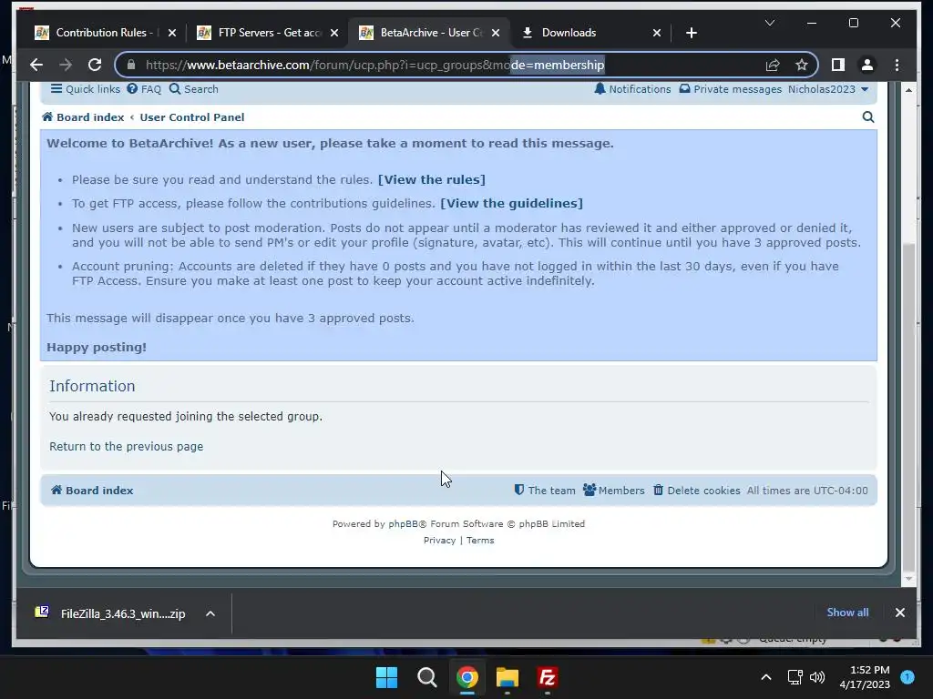
Task: Close the Downloads tab
Action: pyautogui.click(x=657, y=33)
